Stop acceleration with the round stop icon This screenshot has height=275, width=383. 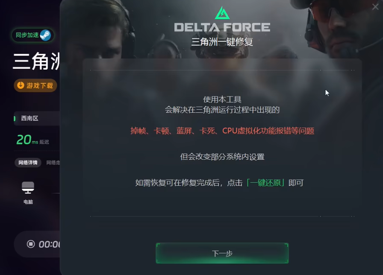[31, 244]
